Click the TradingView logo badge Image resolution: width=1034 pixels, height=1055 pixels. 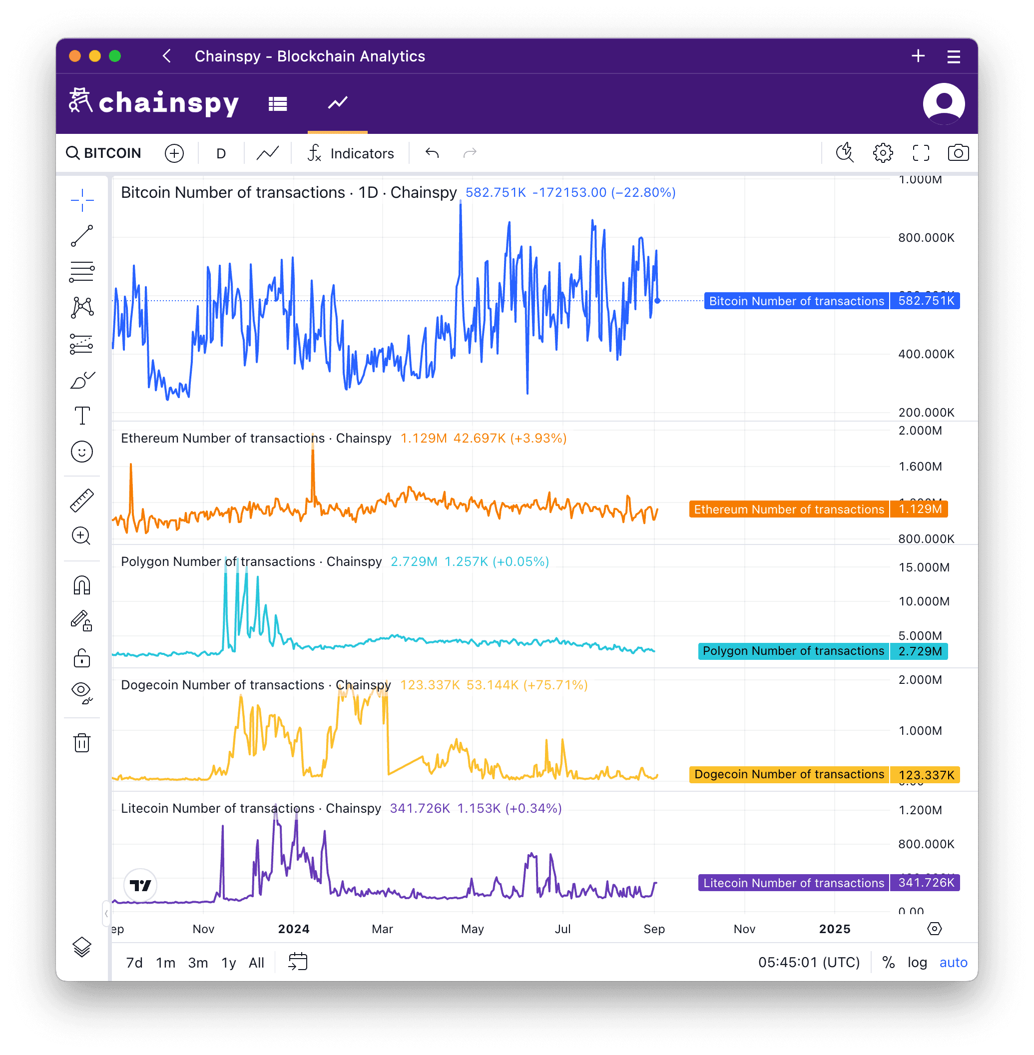coord(140,886)
